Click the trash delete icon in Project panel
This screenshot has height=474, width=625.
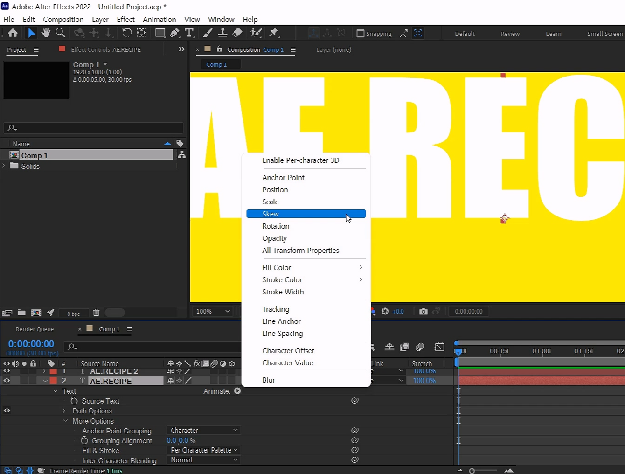tap(96, 313)
